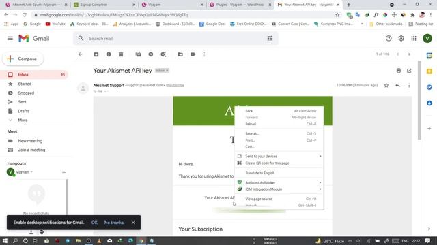The height and width of the screenshot is (245, 437).
Task: Dismiss notifications prompt with X
Action: [133, 223]
